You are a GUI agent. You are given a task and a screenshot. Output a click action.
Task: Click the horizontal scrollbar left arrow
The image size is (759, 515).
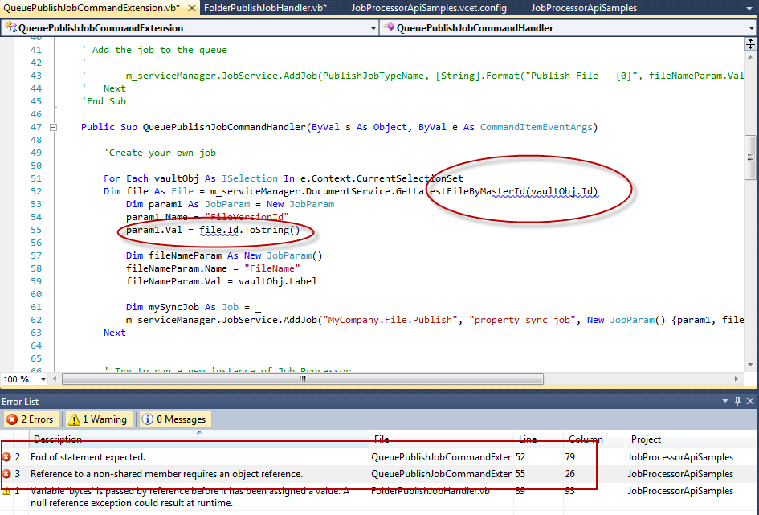[55, 379]
